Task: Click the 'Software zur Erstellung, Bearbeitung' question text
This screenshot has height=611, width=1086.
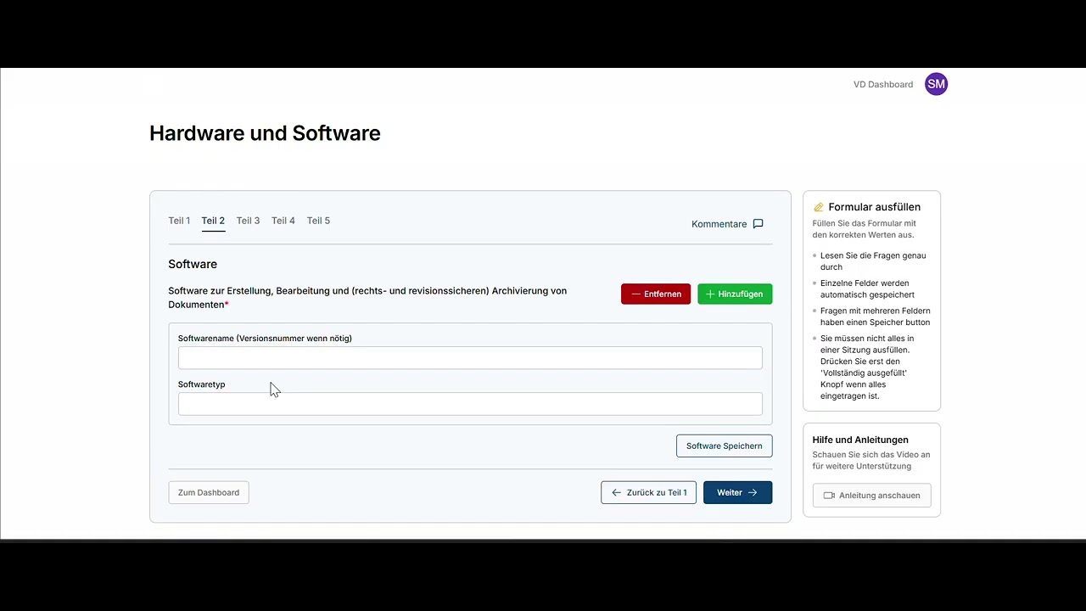Action: pos(367,298)
